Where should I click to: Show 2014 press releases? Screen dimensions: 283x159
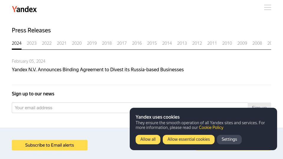tap(167, 43)
